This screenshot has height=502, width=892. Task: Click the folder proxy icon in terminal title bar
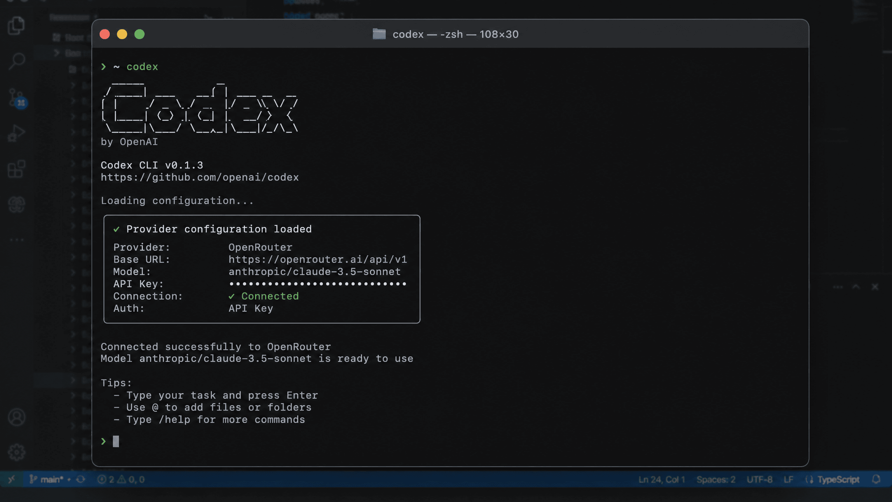[379, 34]
